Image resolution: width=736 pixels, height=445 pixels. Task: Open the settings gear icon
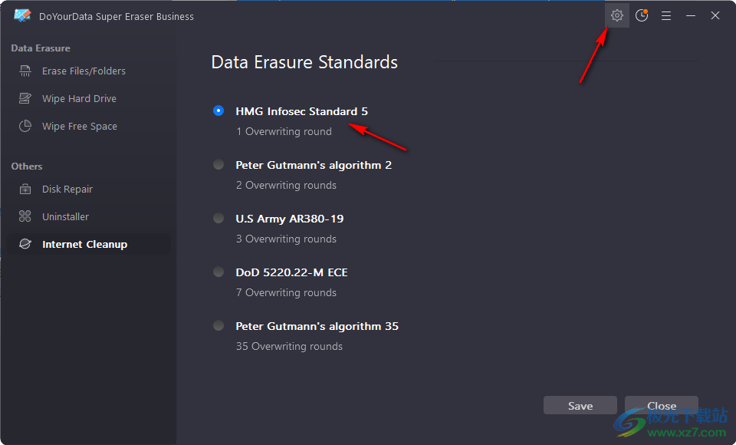[x=616, y=15]
